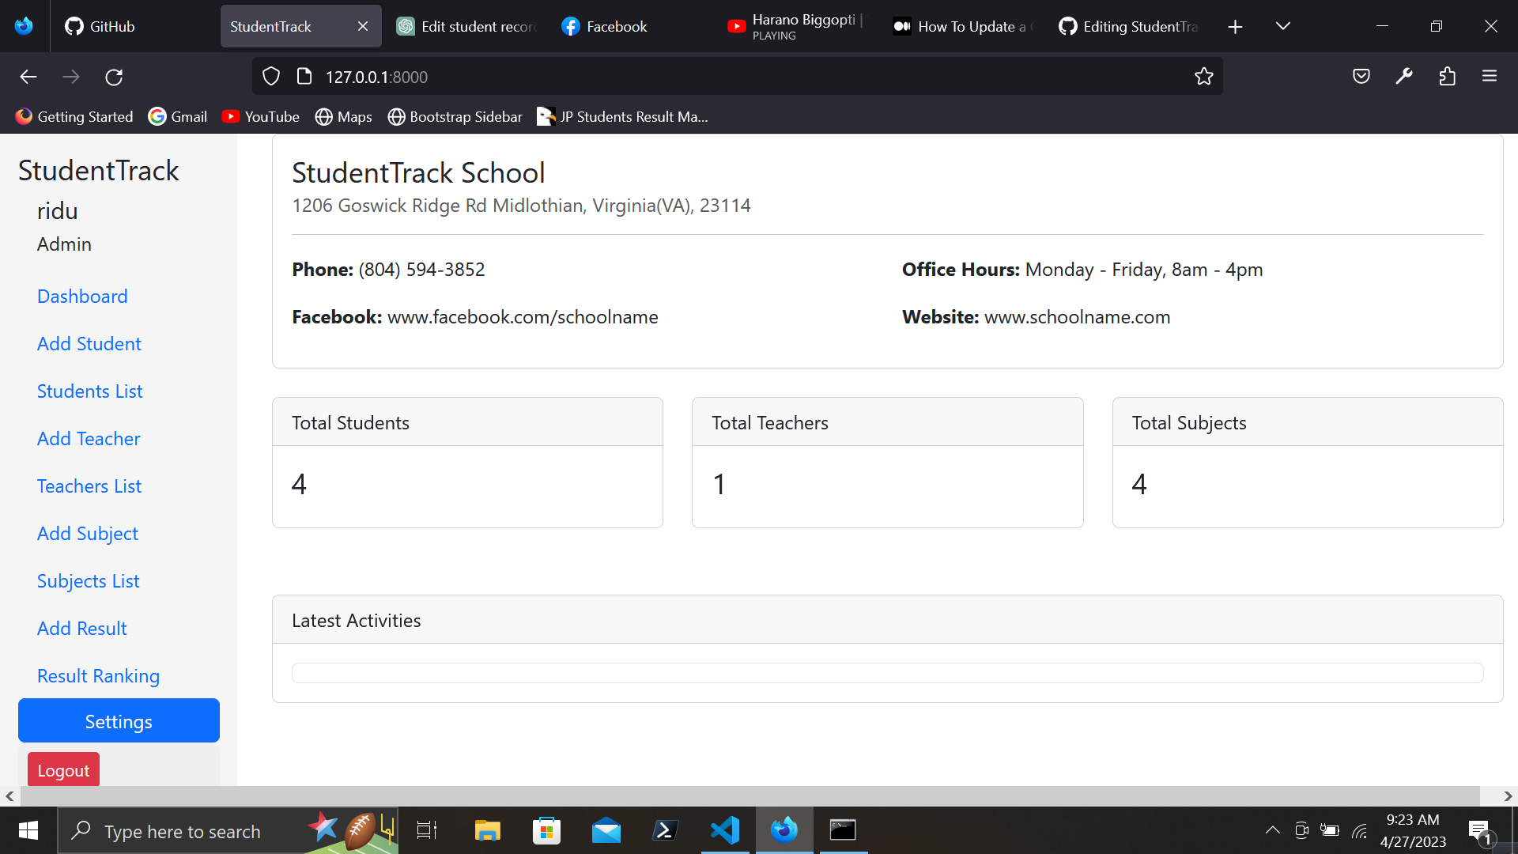Bookmark this page with the star icon
Screen dimensions: 1518x854
click(1203, 77)
